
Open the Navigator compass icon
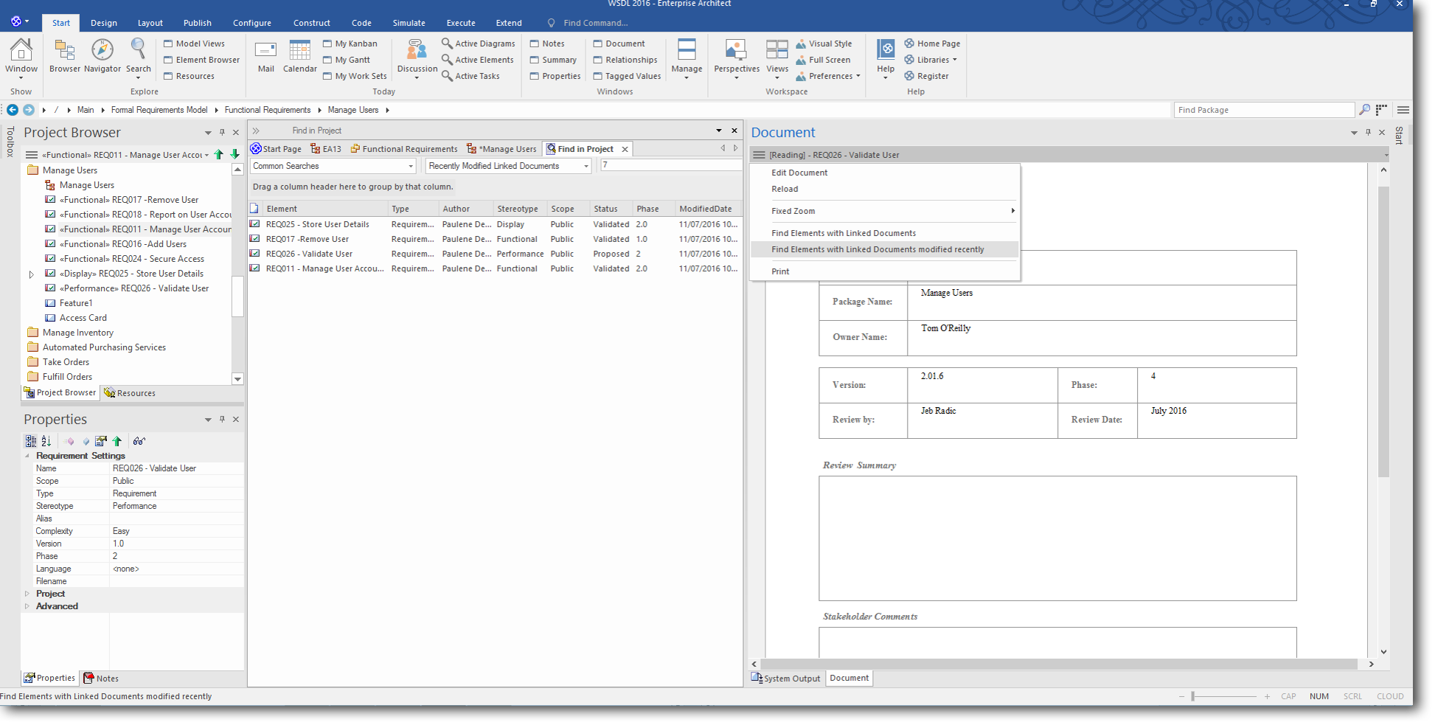pos(102,50)
